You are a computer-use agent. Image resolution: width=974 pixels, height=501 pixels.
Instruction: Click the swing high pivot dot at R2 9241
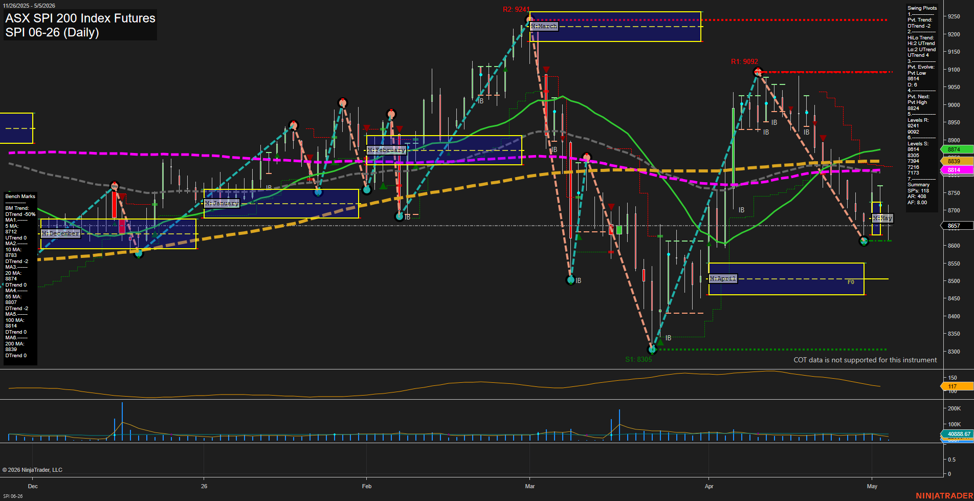coord(529,20)
